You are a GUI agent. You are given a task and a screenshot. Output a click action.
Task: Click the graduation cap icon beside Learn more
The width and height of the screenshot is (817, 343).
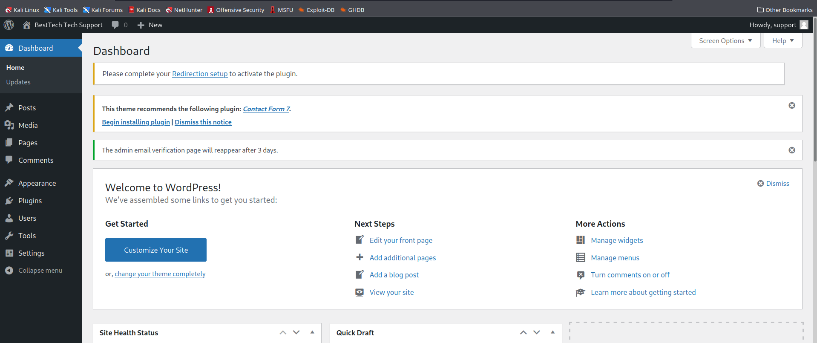point(580,292)
